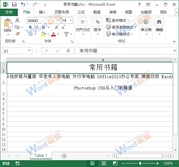This screenshot has width=179, height=167.
Task: Toggle Bold formatting
Action: click(30, 27)
